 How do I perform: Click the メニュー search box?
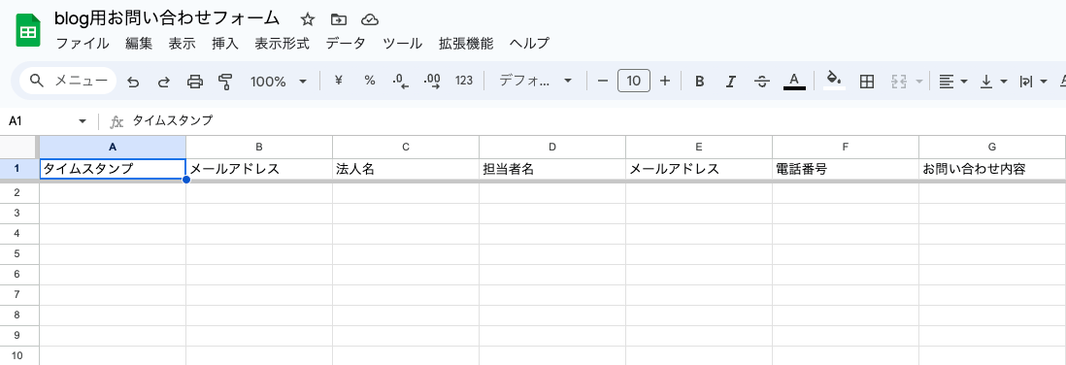point(68,81)
